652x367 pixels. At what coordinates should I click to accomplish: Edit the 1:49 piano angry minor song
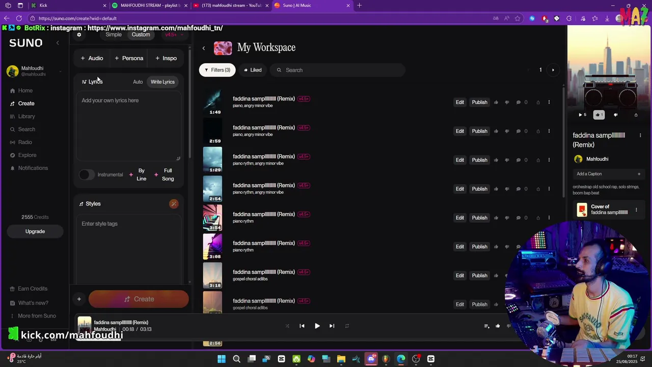[x=460, y=102]
